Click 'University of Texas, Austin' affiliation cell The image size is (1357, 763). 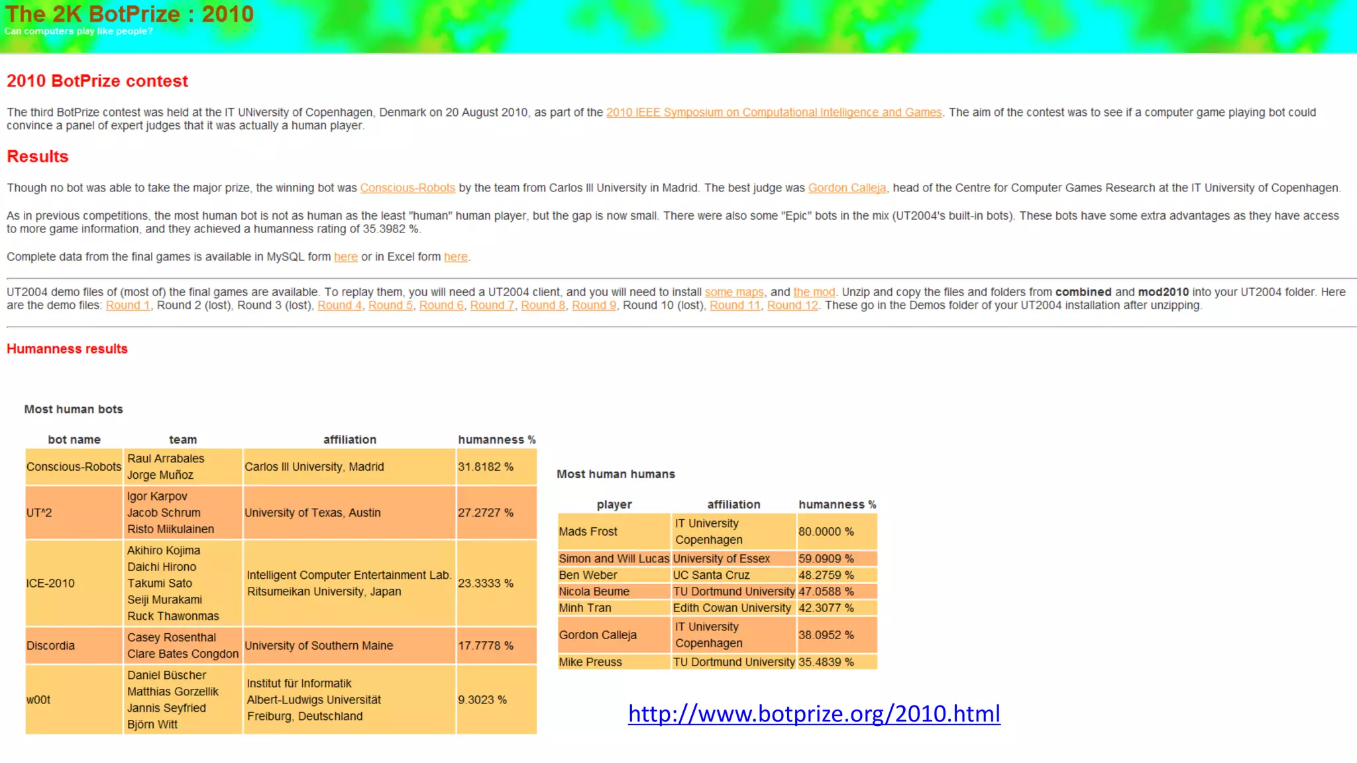[349, 513]
